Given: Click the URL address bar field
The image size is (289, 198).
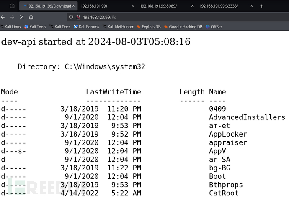Looking at the screenshot, I should [168, 17].
